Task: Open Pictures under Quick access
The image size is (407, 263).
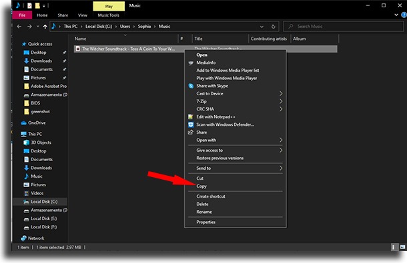Action: pos(38,78)
